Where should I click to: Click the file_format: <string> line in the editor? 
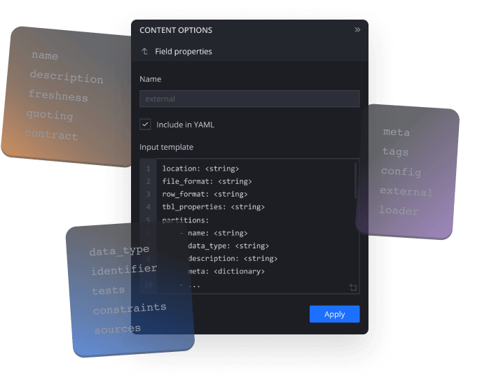point(207,181)
